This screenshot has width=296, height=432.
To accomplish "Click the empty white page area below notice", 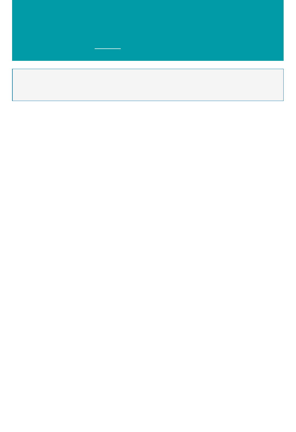I will 148,266.
